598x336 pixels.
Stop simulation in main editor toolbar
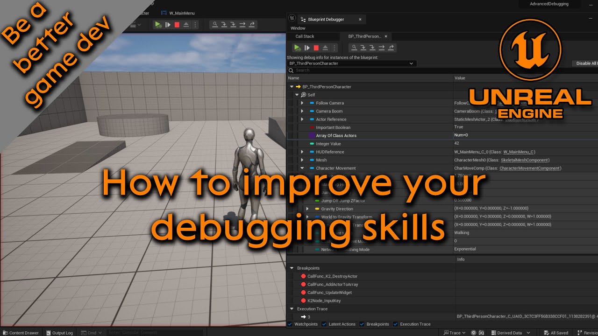(177, 25)
